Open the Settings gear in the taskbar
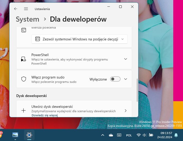183x141 pixels. pos(29,135)
